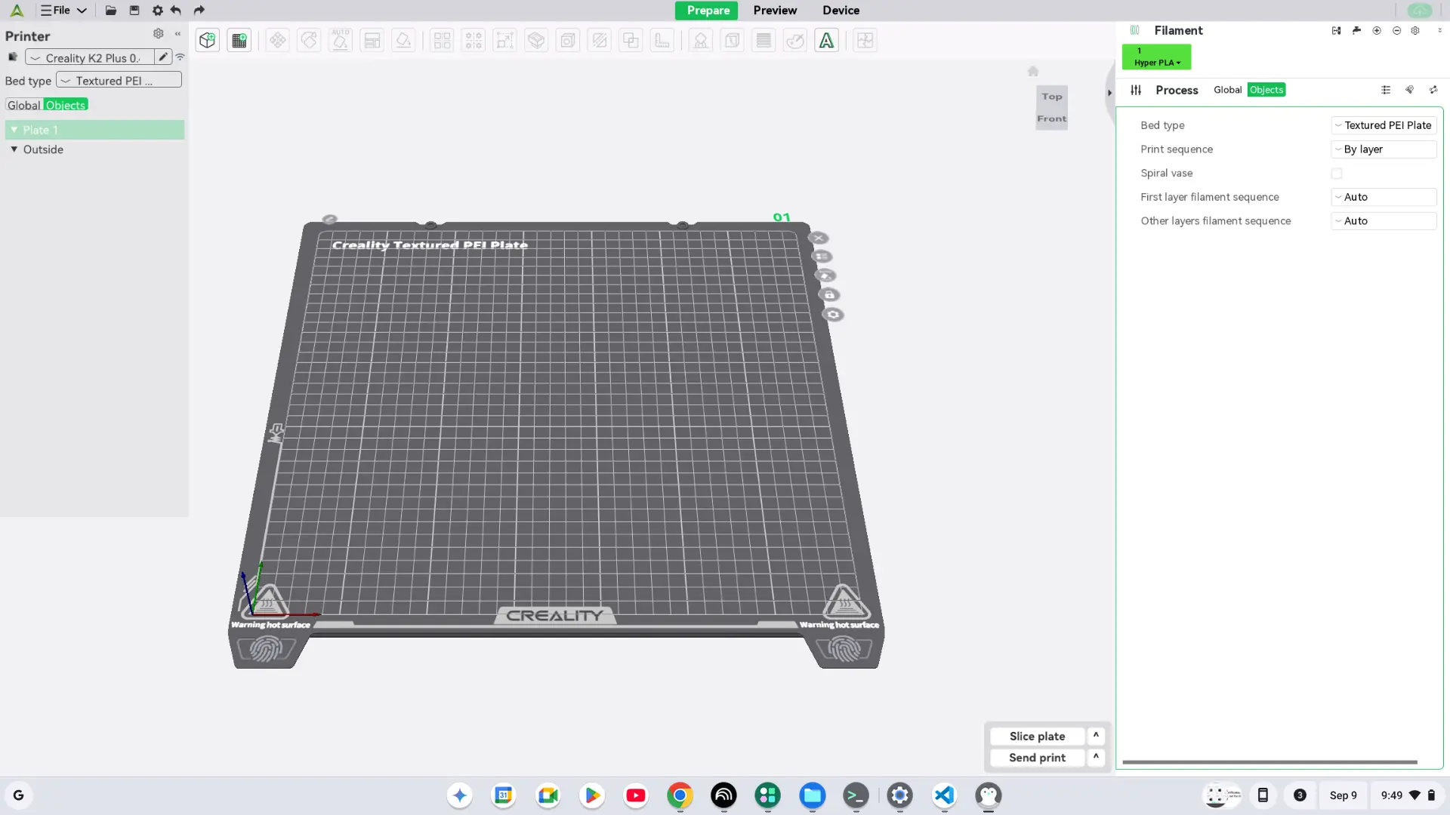Screen dimensions: 1450x815
Task: Click the Process panel horizontal scrollbar
Action: click(1269, 762)
